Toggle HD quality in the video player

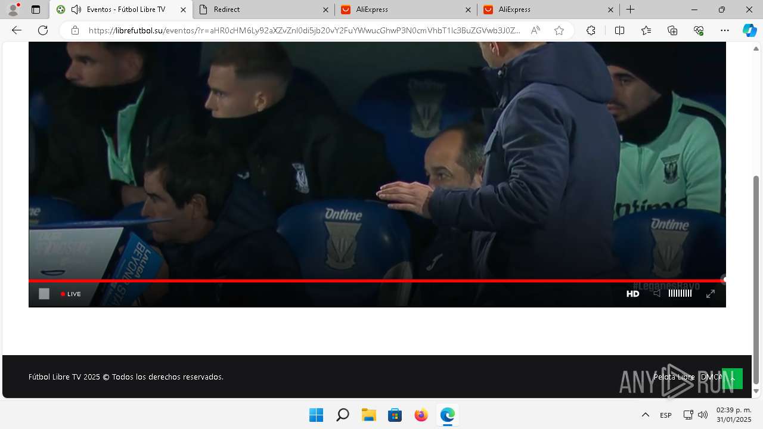pyautogui.click(x=632, y=294)
